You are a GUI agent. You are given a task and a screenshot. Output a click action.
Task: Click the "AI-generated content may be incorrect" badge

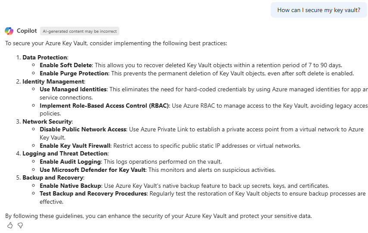(x=80, y=31)
